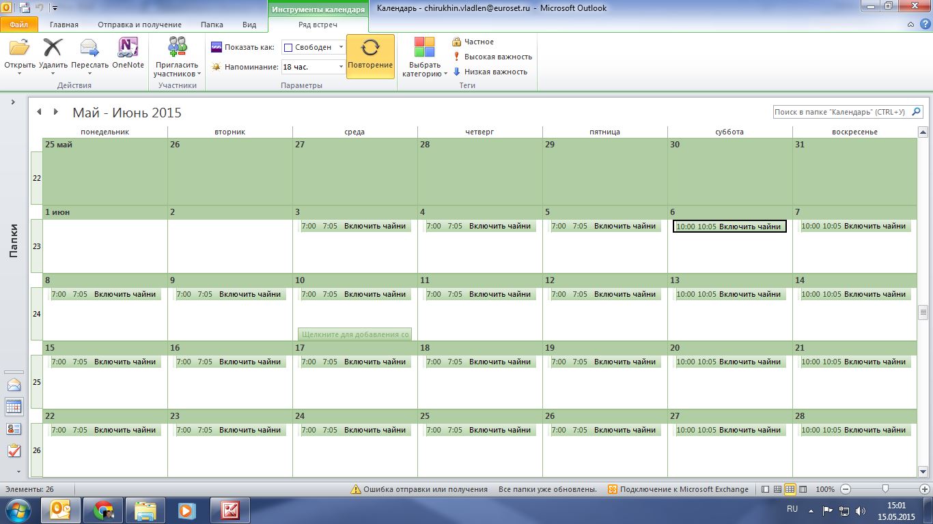Toggle Низкая важность (low importance)

[x=490, y=72]
